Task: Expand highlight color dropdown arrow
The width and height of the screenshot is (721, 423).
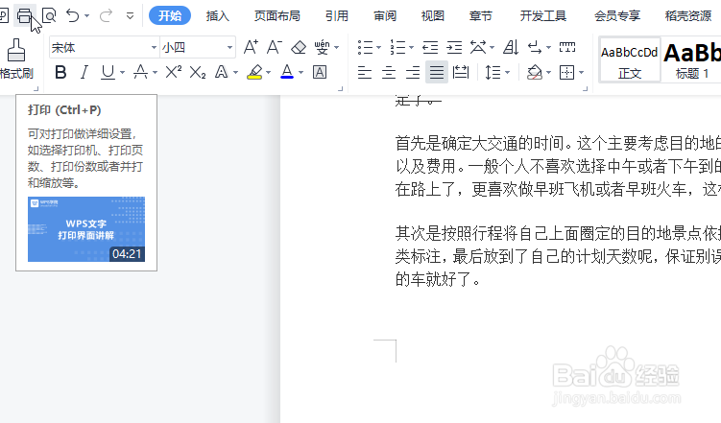Action: point(268,72)
